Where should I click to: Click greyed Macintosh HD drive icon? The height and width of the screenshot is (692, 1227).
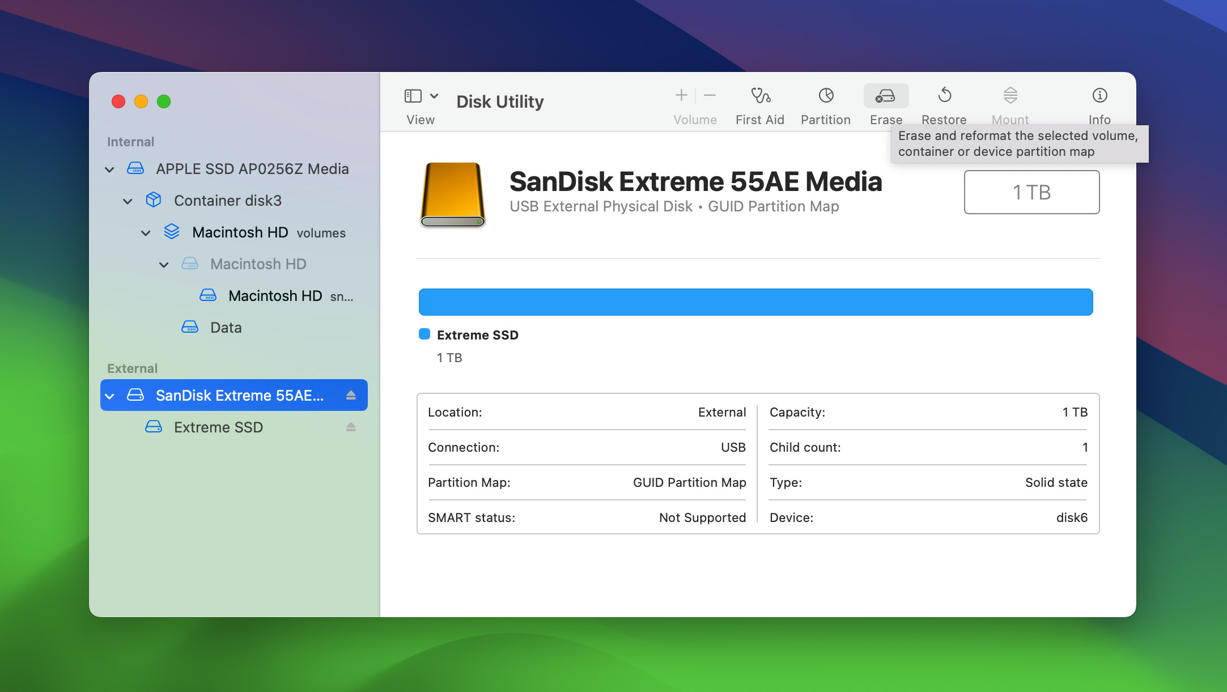[190, 264]
